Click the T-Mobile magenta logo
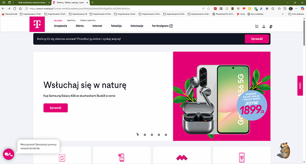The width and height of the screenshot is (306, 164). click(37, 24)
